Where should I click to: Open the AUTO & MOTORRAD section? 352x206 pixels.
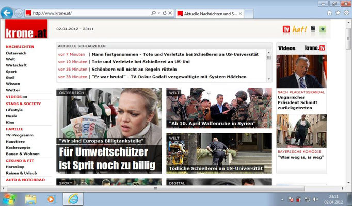click(25, 180)
